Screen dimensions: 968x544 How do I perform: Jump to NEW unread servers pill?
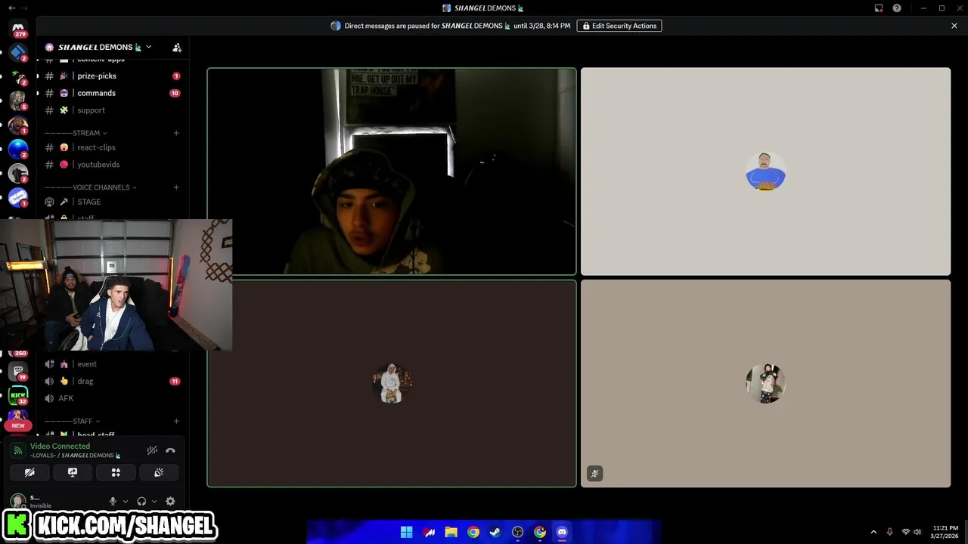pos(18,425)
